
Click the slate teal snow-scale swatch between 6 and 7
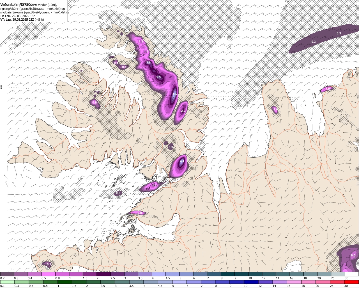coord(200,274)
